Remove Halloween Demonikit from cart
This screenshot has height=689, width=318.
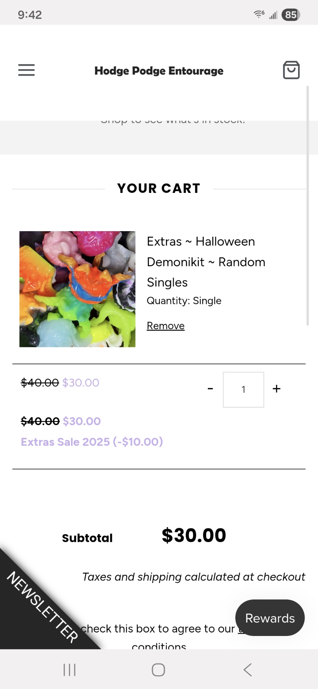point(165,326)
